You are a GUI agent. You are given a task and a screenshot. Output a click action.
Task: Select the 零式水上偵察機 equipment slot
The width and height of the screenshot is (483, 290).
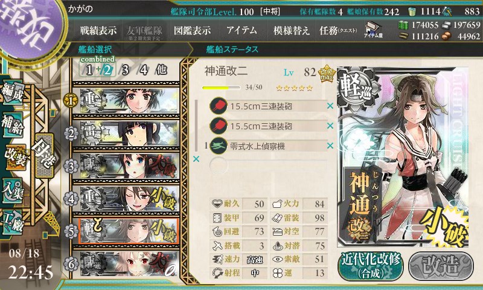click(x=268, y=146)
